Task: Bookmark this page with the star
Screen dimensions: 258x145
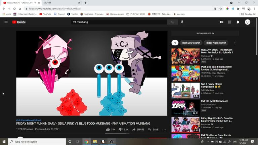Action: [x=221, y=8]
